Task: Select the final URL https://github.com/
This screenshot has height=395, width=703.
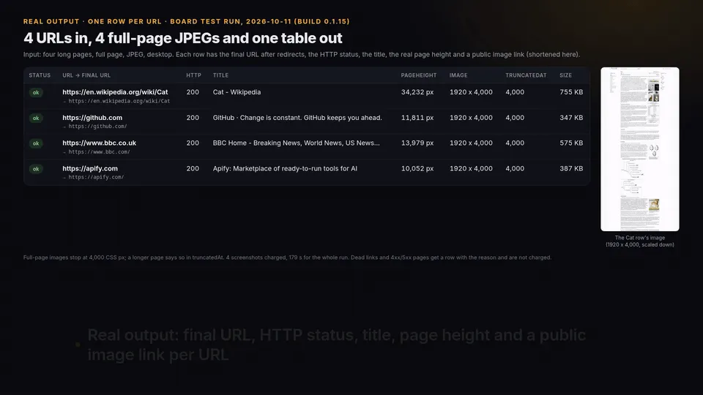Action: point(97,127)
